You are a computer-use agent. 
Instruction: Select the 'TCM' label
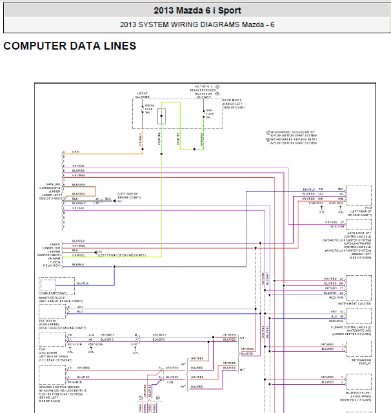(x=42, y=349)
